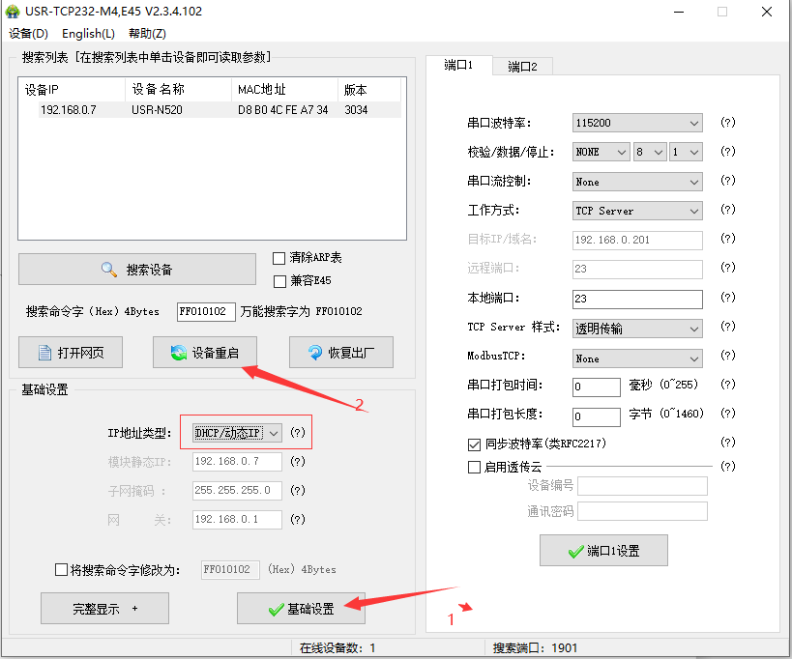
Task: Uncheck 同步波特率(类RFC2217) option
Action: click(x=474, y=444)
